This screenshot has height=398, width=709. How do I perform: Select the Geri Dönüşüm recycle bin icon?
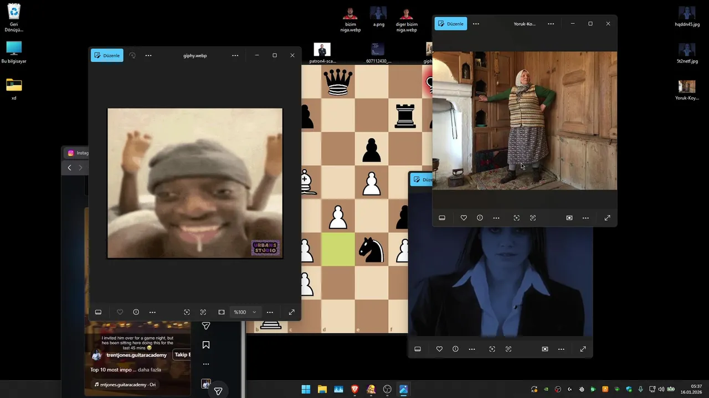tap(14, 18)
